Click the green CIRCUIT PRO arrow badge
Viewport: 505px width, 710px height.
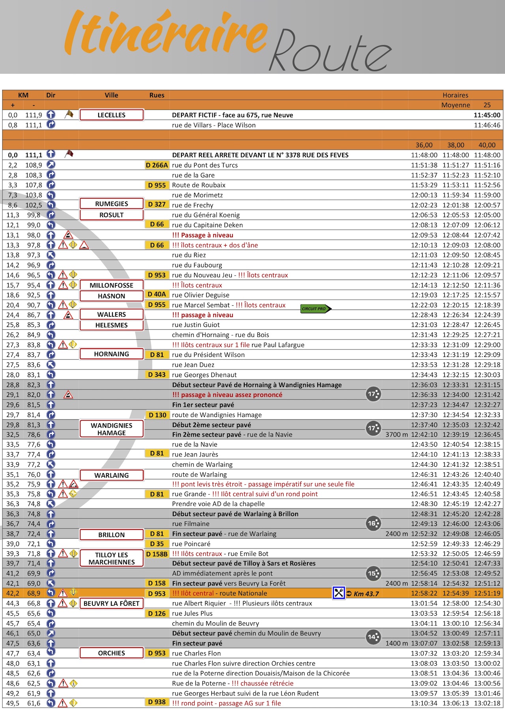316,309
